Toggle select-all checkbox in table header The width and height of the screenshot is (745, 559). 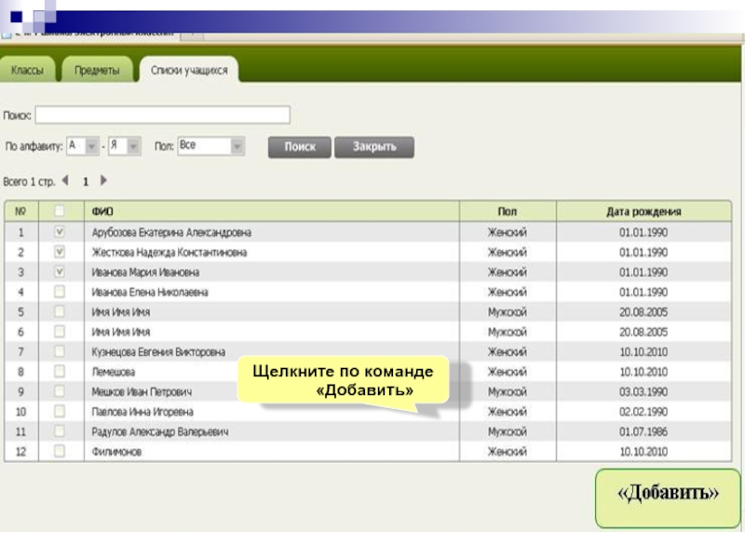[60, 211]
